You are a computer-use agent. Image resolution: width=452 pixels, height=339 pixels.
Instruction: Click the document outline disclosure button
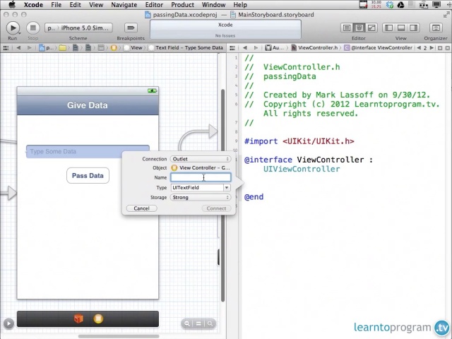point(8,323)
